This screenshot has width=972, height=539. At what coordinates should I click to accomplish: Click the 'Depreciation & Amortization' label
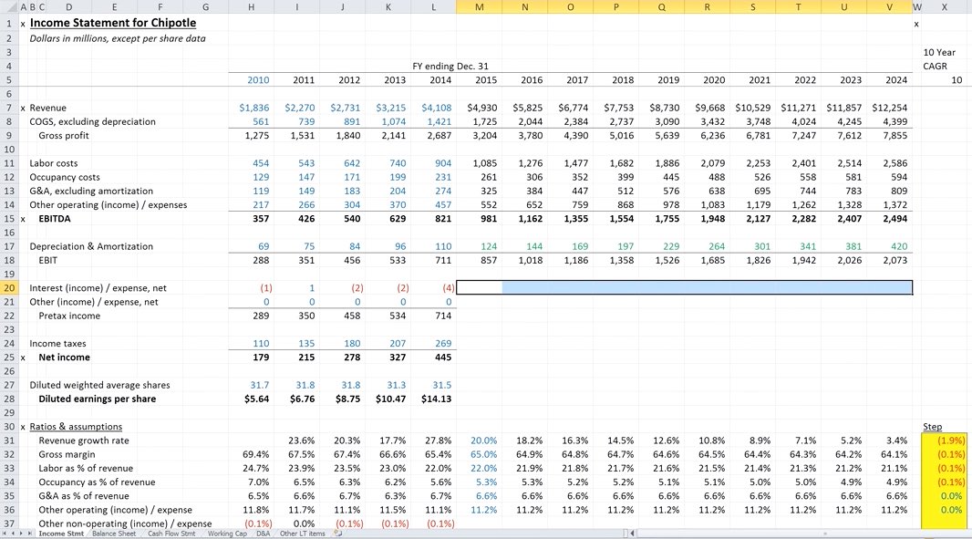click(91, 246)
